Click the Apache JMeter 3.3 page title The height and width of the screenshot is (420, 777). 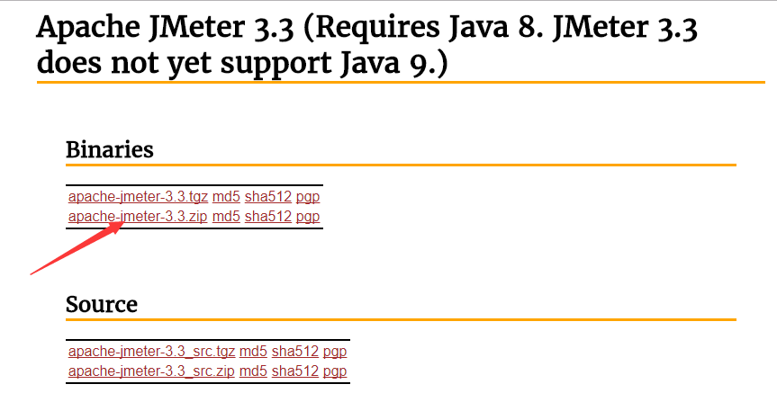(366, 45)
